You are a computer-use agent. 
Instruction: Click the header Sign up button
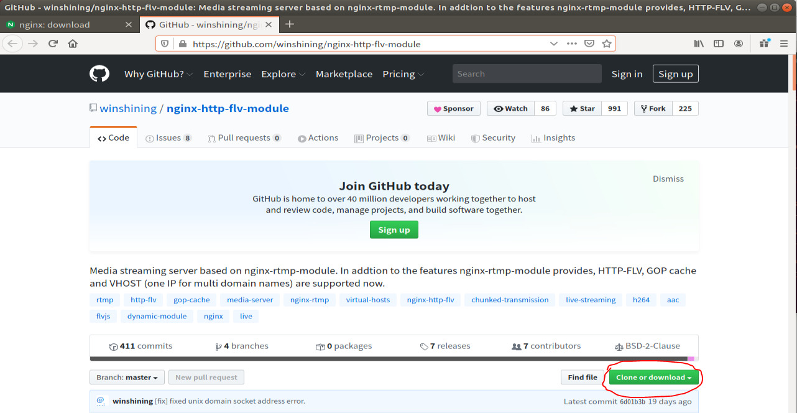tap(676, 74)
